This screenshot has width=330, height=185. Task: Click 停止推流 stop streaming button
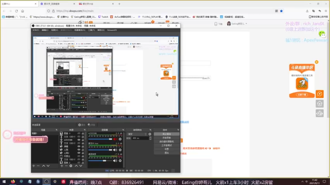click(167, 134)
